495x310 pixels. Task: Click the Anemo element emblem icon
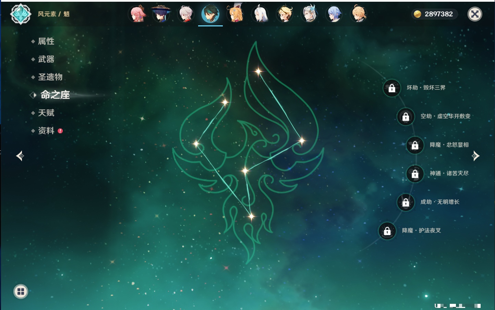pyautogui.click(x=21, y=14)
